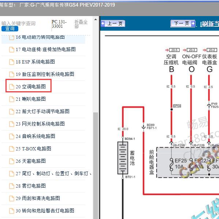This screenshot has height=219, width=219.
Task: Jump to diagram reference 20-5
Action: [x=174, y=50]
